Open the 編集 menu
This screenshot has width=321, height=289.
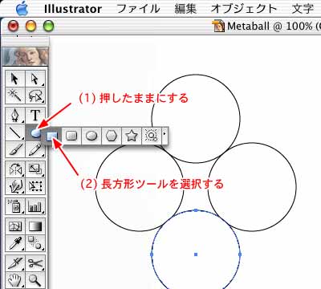185,9
